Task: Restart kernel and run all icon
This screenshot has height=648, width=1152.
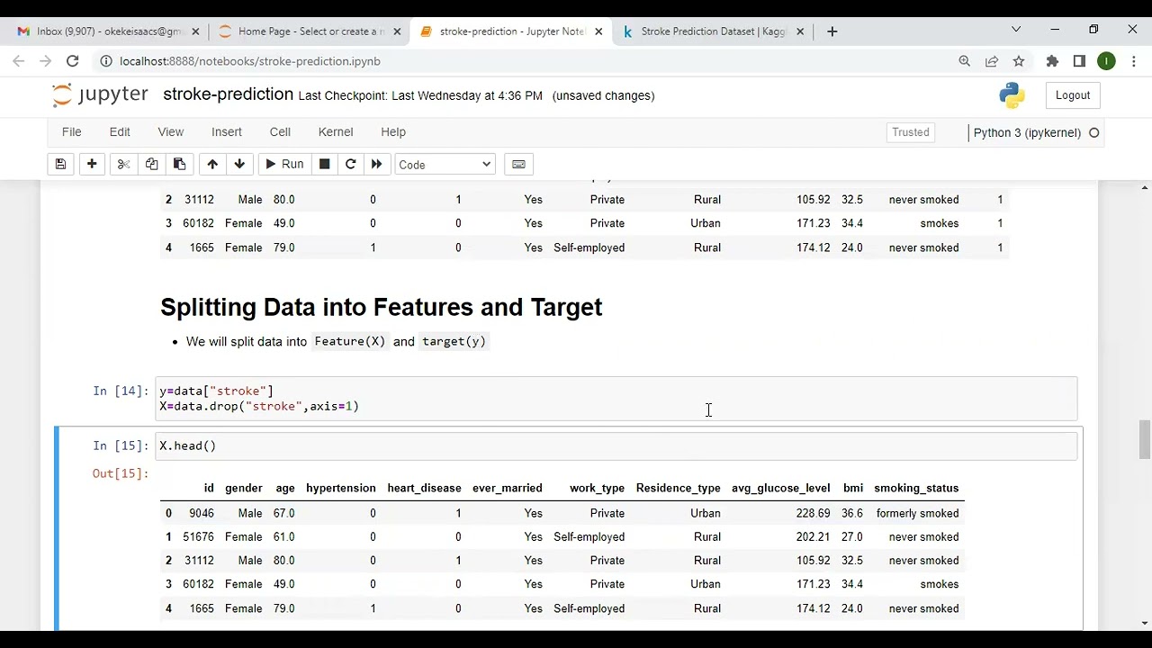Action: (x=376, y=164)
